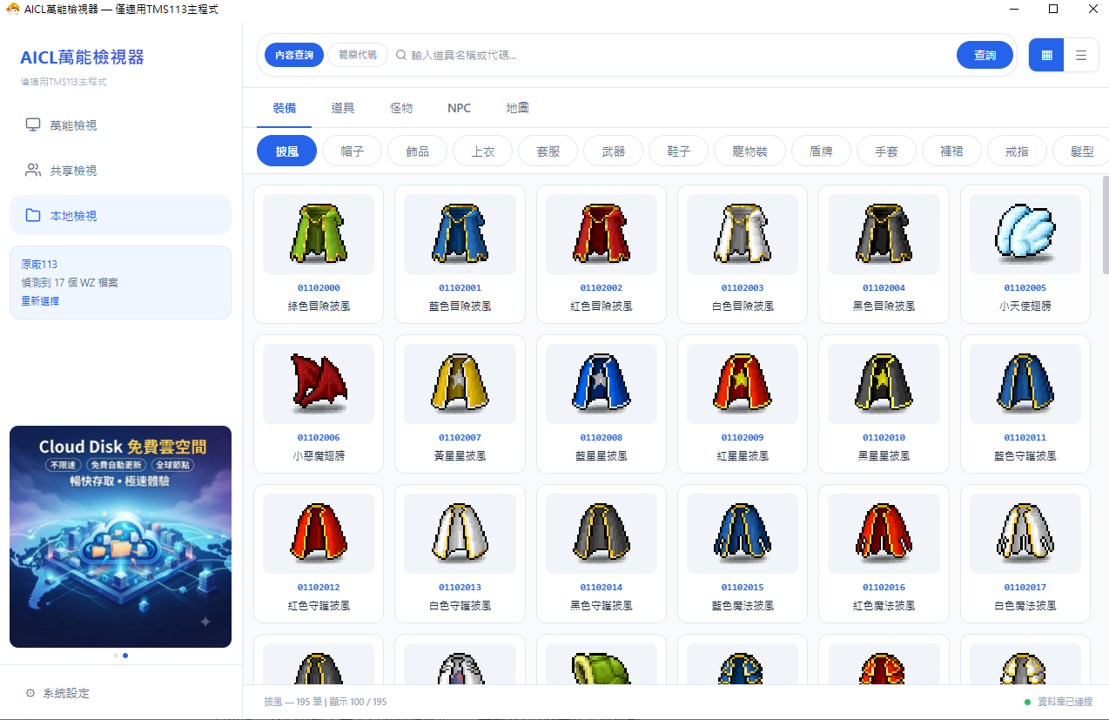This screenshot has height=720, width=1109.
Task: Click the search magnifier icon
Action: point(401,55)
